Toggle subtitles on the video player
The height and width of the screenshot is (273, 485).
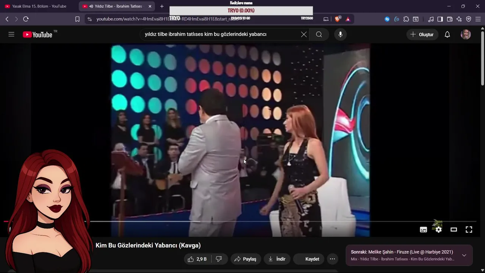[x=424, y=229]
